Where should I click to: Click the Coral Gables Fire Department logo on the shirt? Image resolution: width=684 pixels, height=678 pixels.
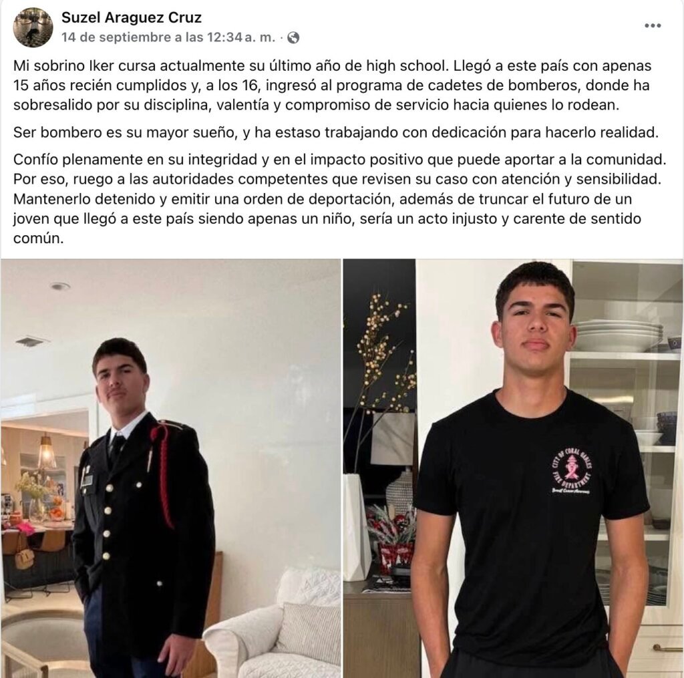pos(572,471)
